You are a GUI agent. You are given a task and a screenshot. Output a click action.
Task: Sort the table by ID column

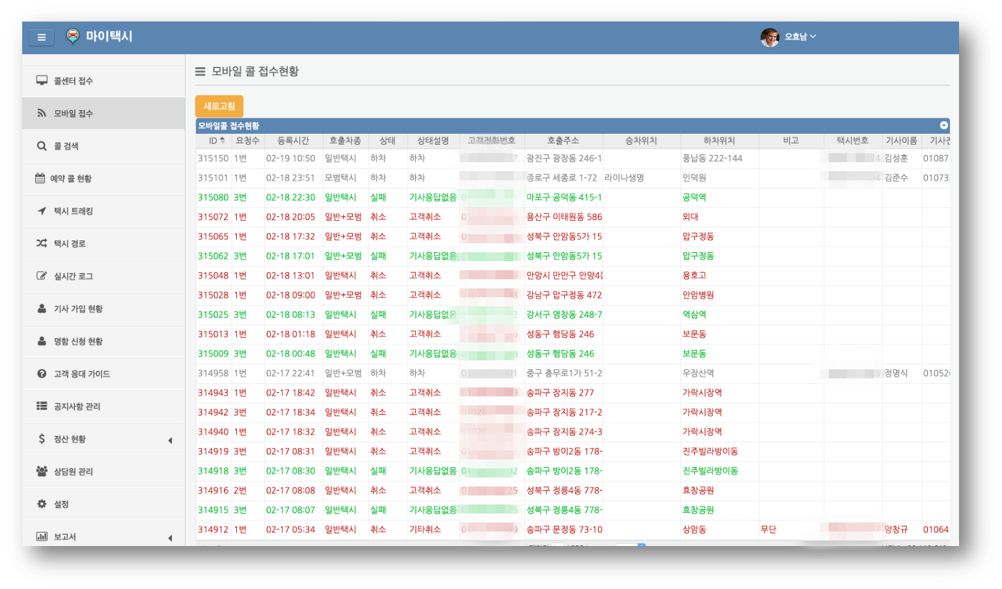214,141
